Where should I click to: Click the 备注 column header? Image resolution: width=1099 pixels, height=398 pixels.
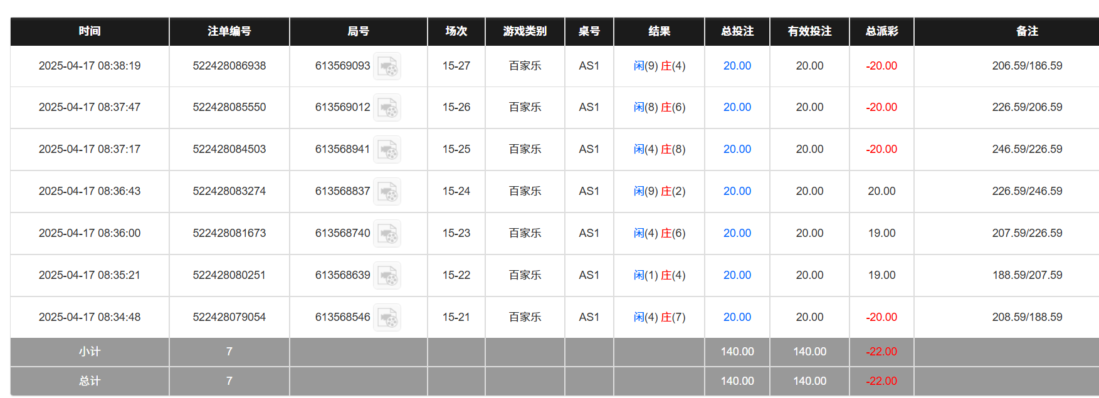1027,31
